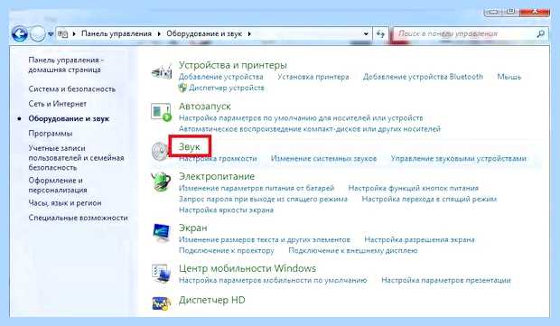Select Панель управления breadcrumb in address bar
The height and width of the screenshot is (326, 560).
click(x=117, y=33)
